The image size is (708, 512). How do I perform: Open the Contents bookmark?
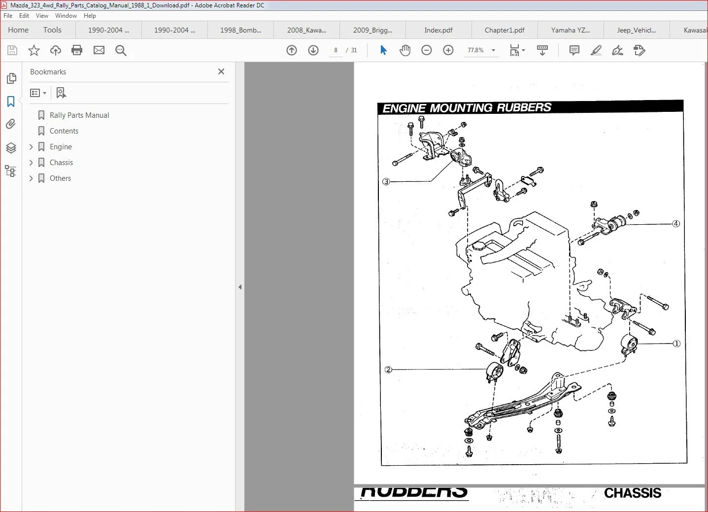click(x=64, y=131)
